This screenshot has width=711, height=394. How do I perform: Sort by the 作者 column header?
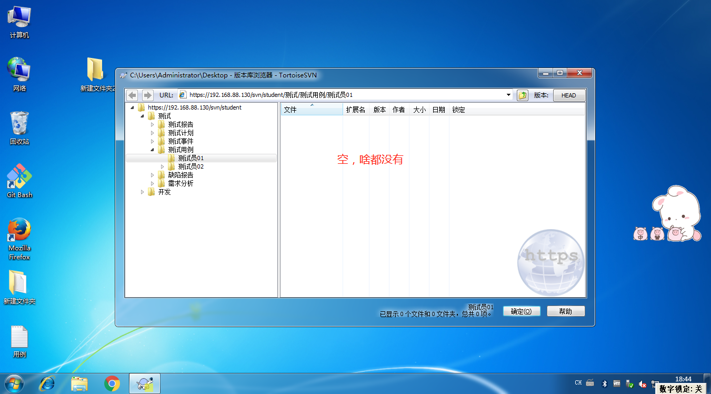pos(399,110)
